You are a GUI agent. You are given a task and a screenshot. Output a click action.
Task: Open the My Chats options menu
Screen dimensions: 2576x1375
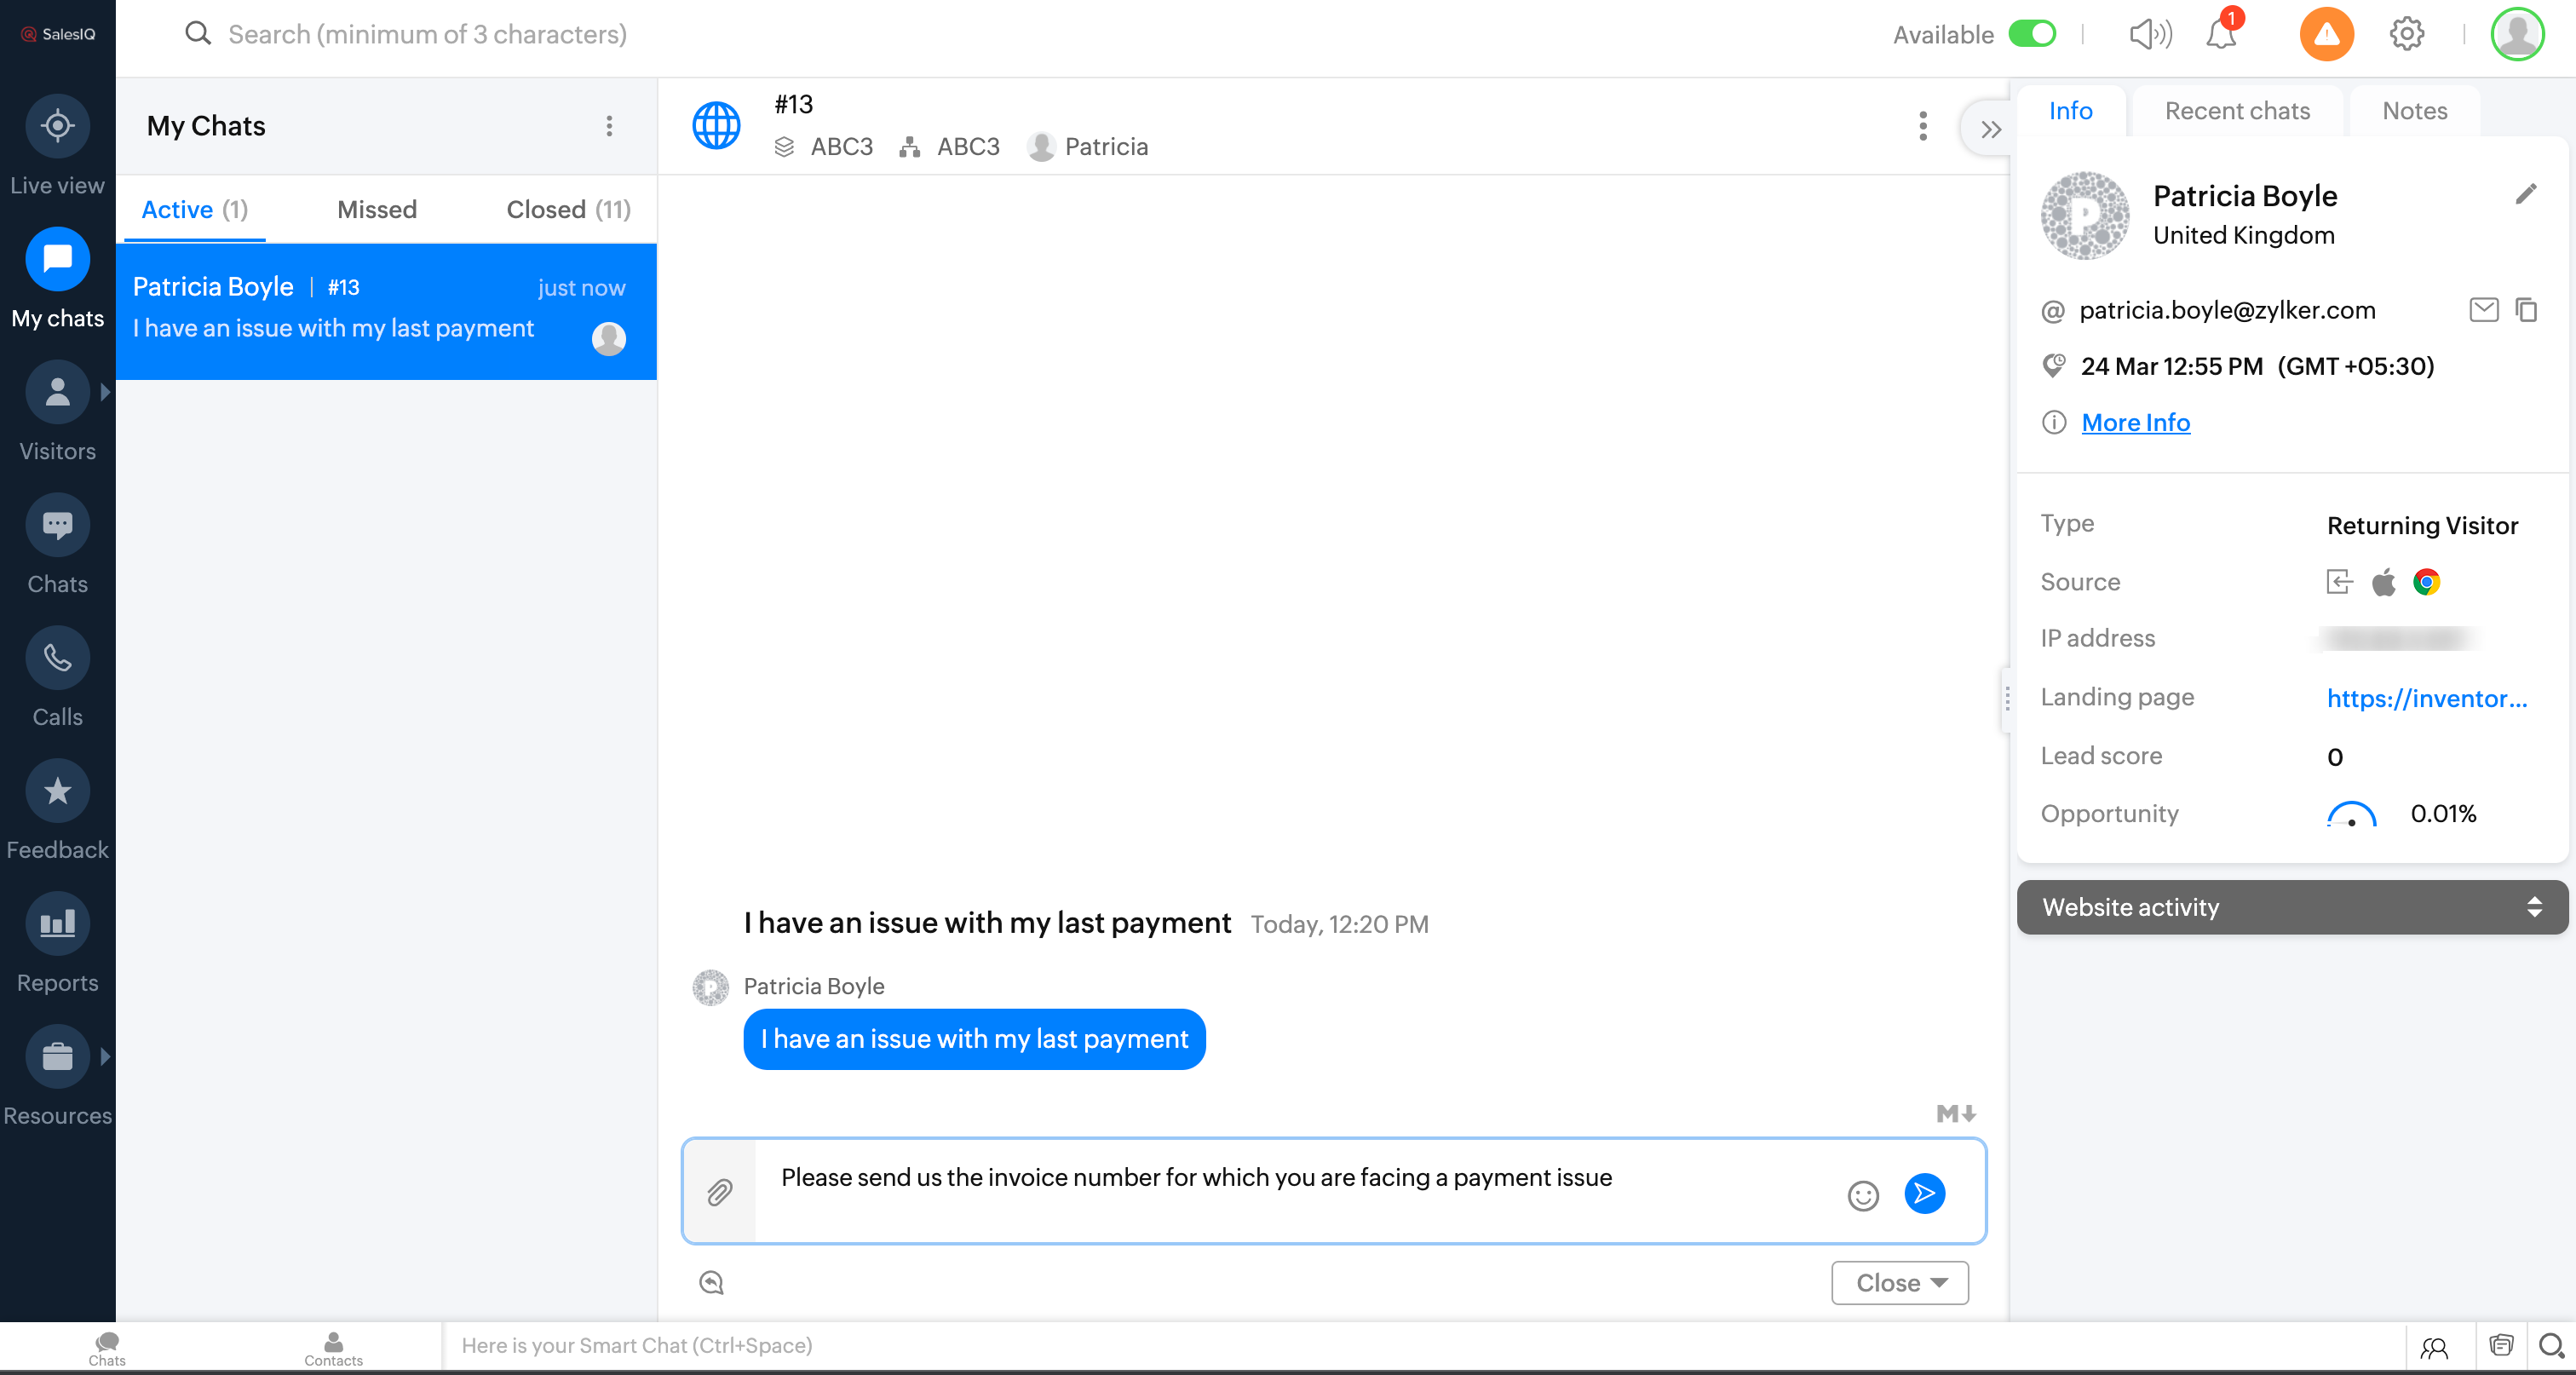(609, 126)
